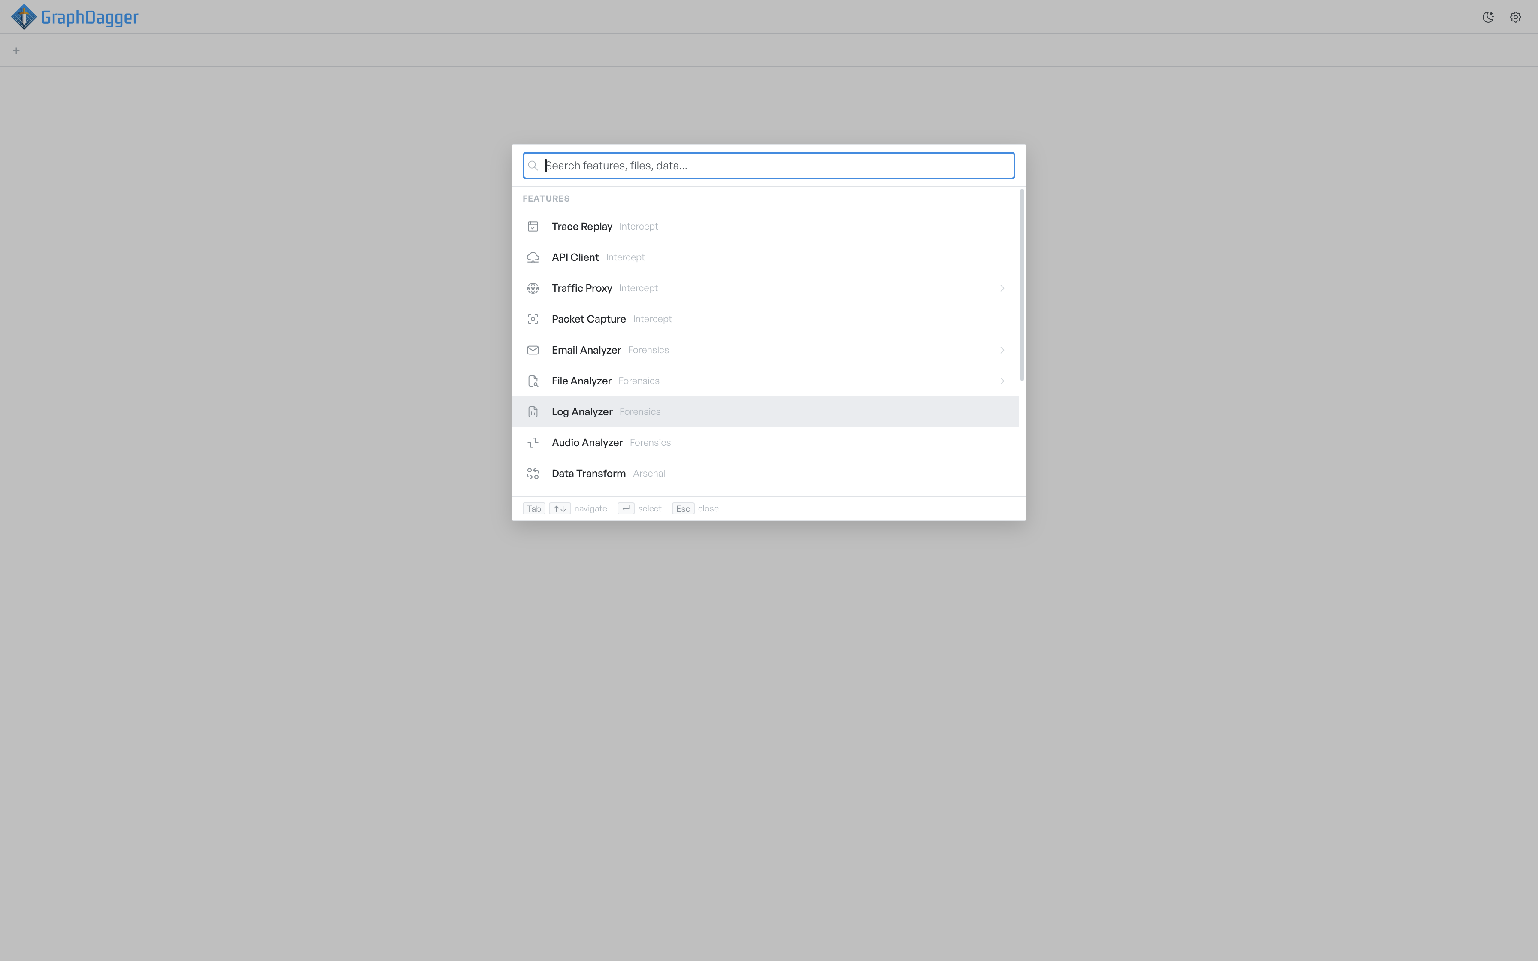Click the Data Transform icon
Screen dimensions: 1538x961
click(533, 474)
